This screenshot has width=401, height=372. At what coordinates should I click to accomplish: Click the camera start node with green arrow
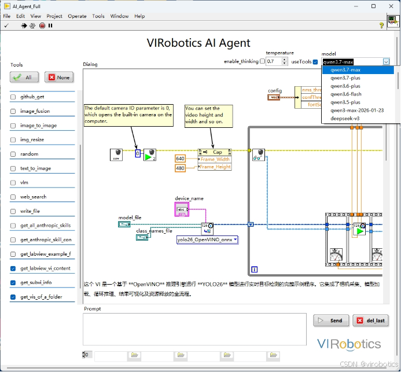click(x=150, y=154)
